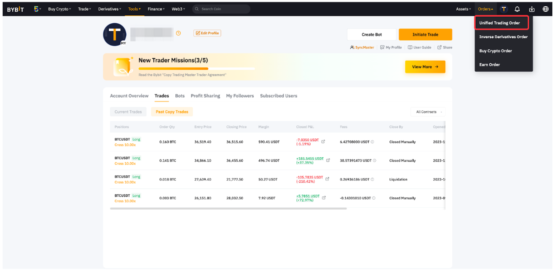Expand the All Contracts dropdown

[428, 112]
